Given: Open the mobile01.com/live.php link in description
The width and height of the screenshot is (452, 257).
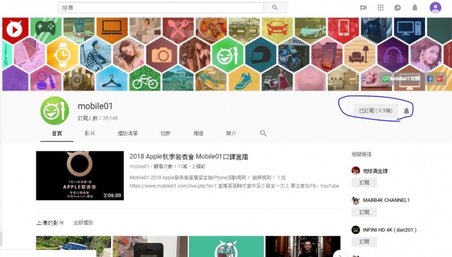Looking at the screenshot, I should pos(173,186).
